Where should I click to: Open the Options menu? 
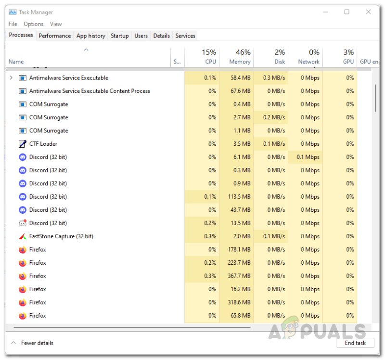pos(33,24)
